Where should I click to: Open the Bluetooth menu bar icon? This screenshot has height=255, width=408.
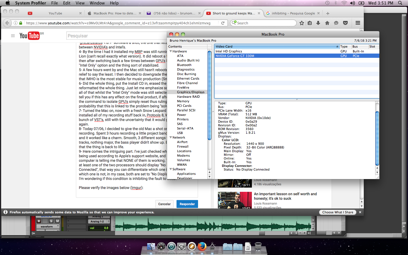pyautogui.click(x=336, y=3)
